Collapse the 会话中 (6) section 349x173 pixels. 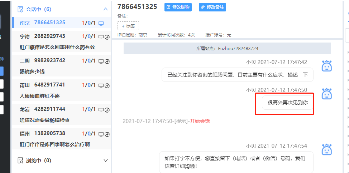click(x=106, y=9)
